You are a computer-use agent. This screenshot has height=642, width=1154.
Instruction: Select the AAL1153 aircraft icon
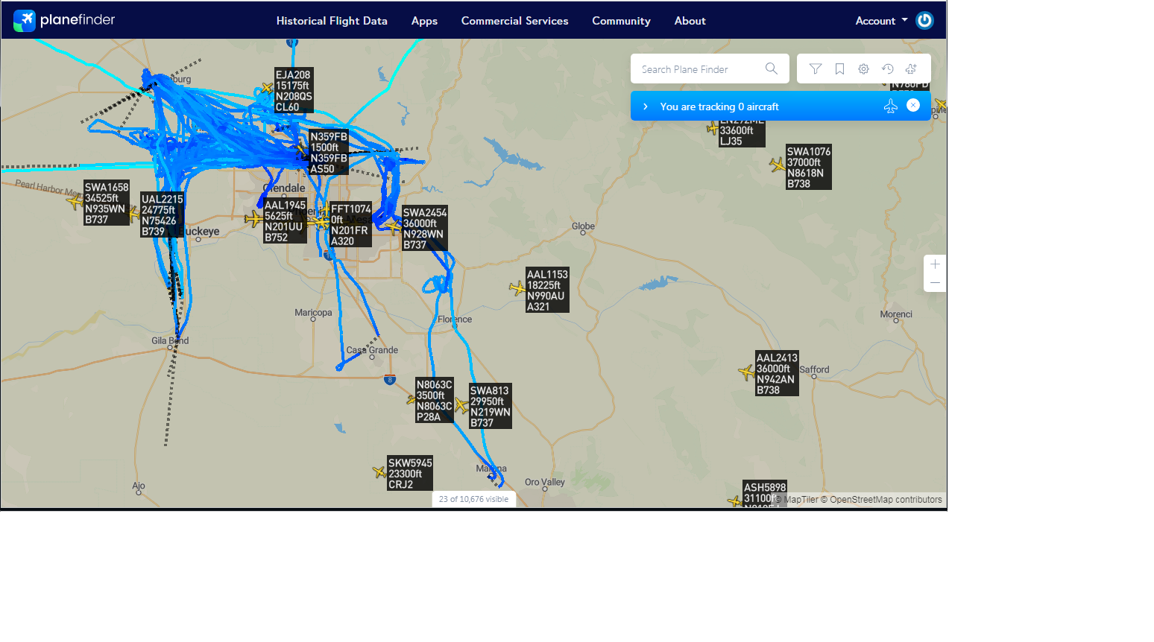coord(517,288)
